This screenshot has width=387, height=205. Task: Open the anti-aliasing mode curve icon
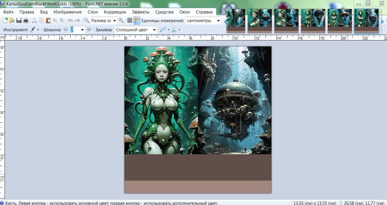[163, 30]
